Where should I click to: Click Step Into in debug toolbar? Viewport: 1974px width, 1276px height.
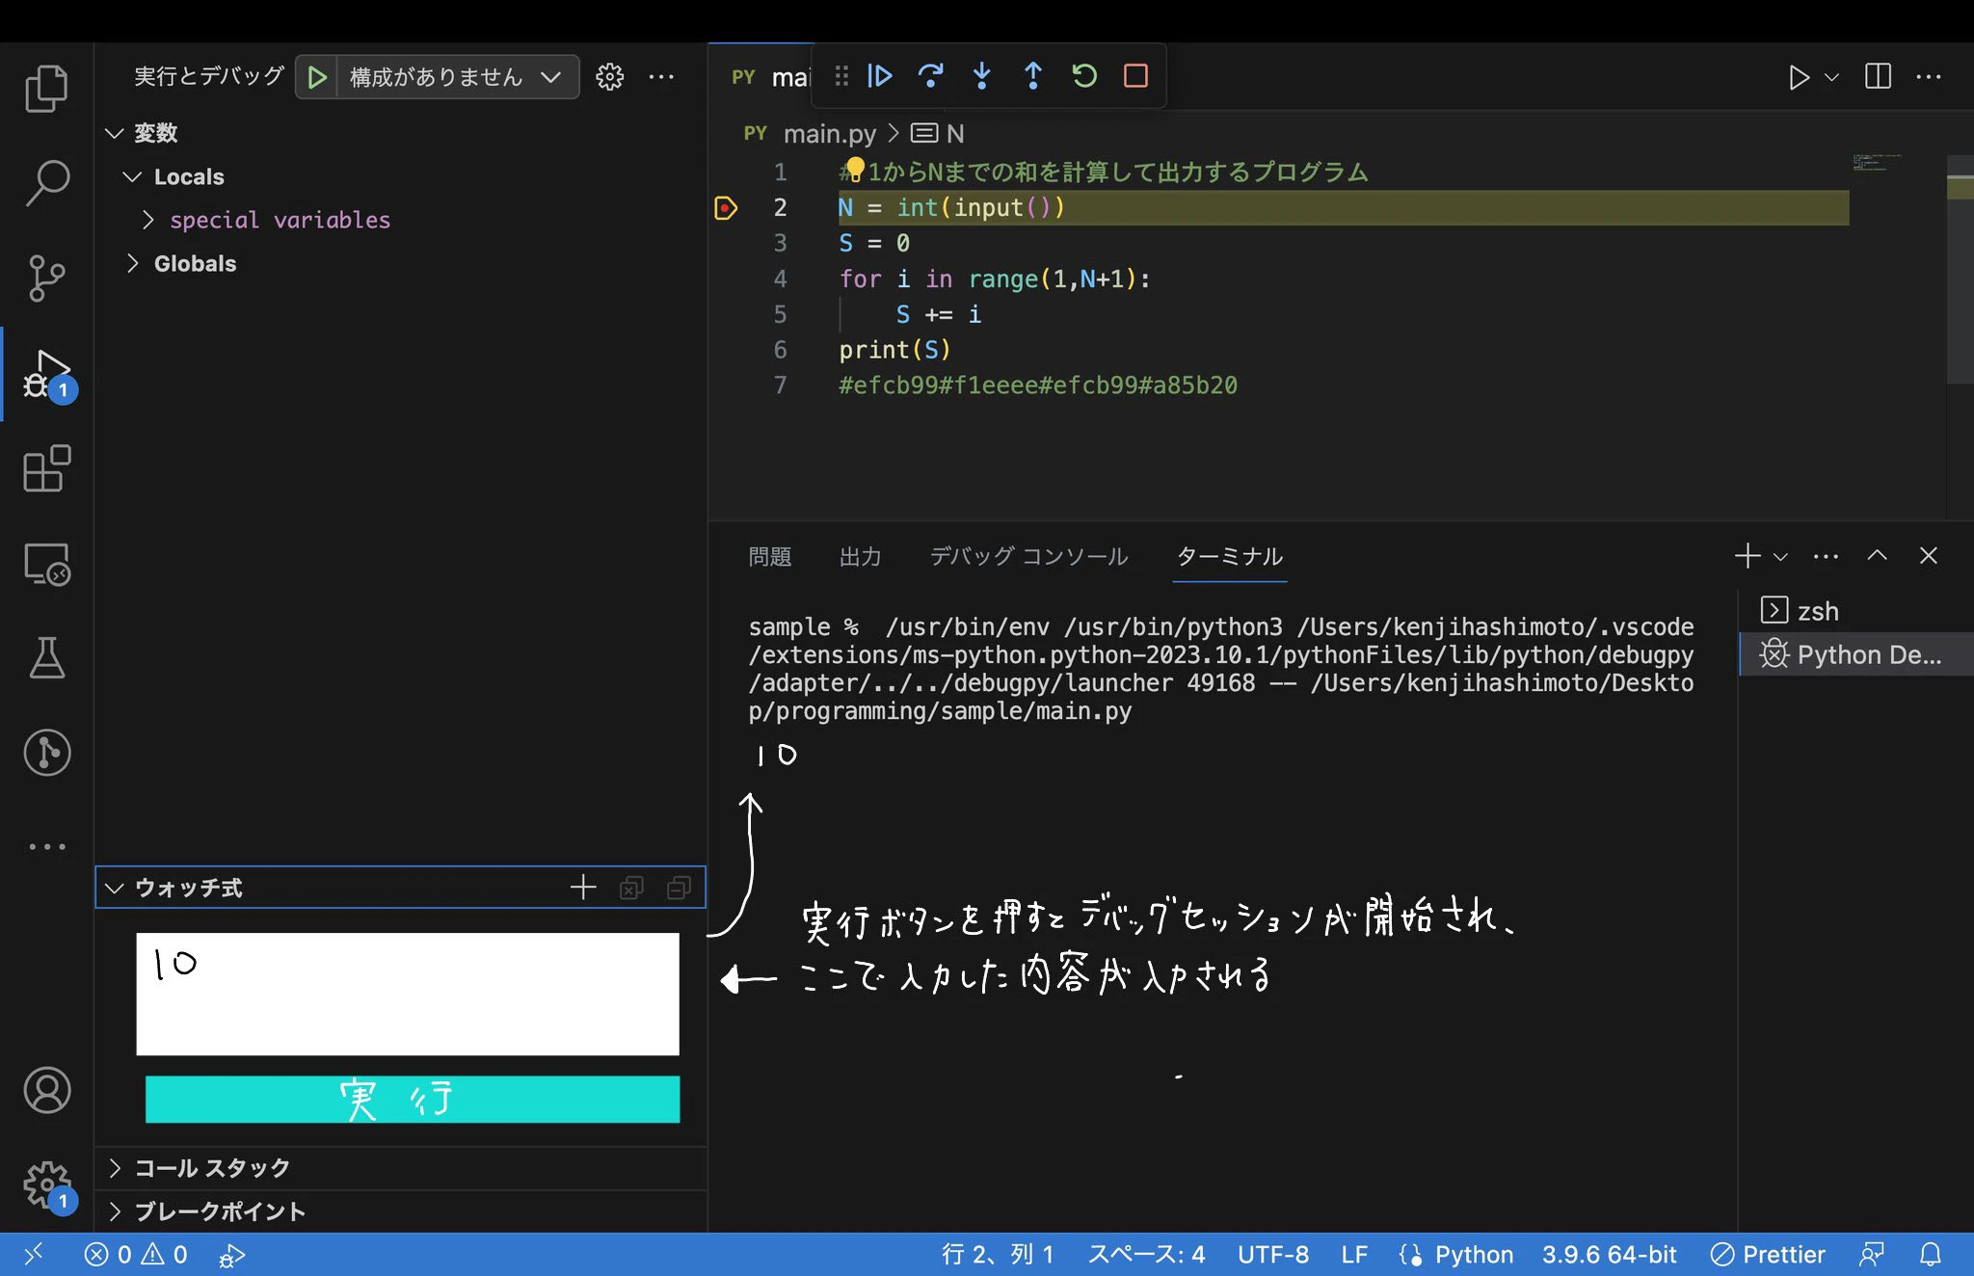click(x=981, y=75)
